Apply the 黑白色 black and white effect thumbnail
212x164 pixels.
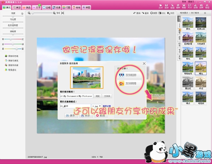coord(187,83)
